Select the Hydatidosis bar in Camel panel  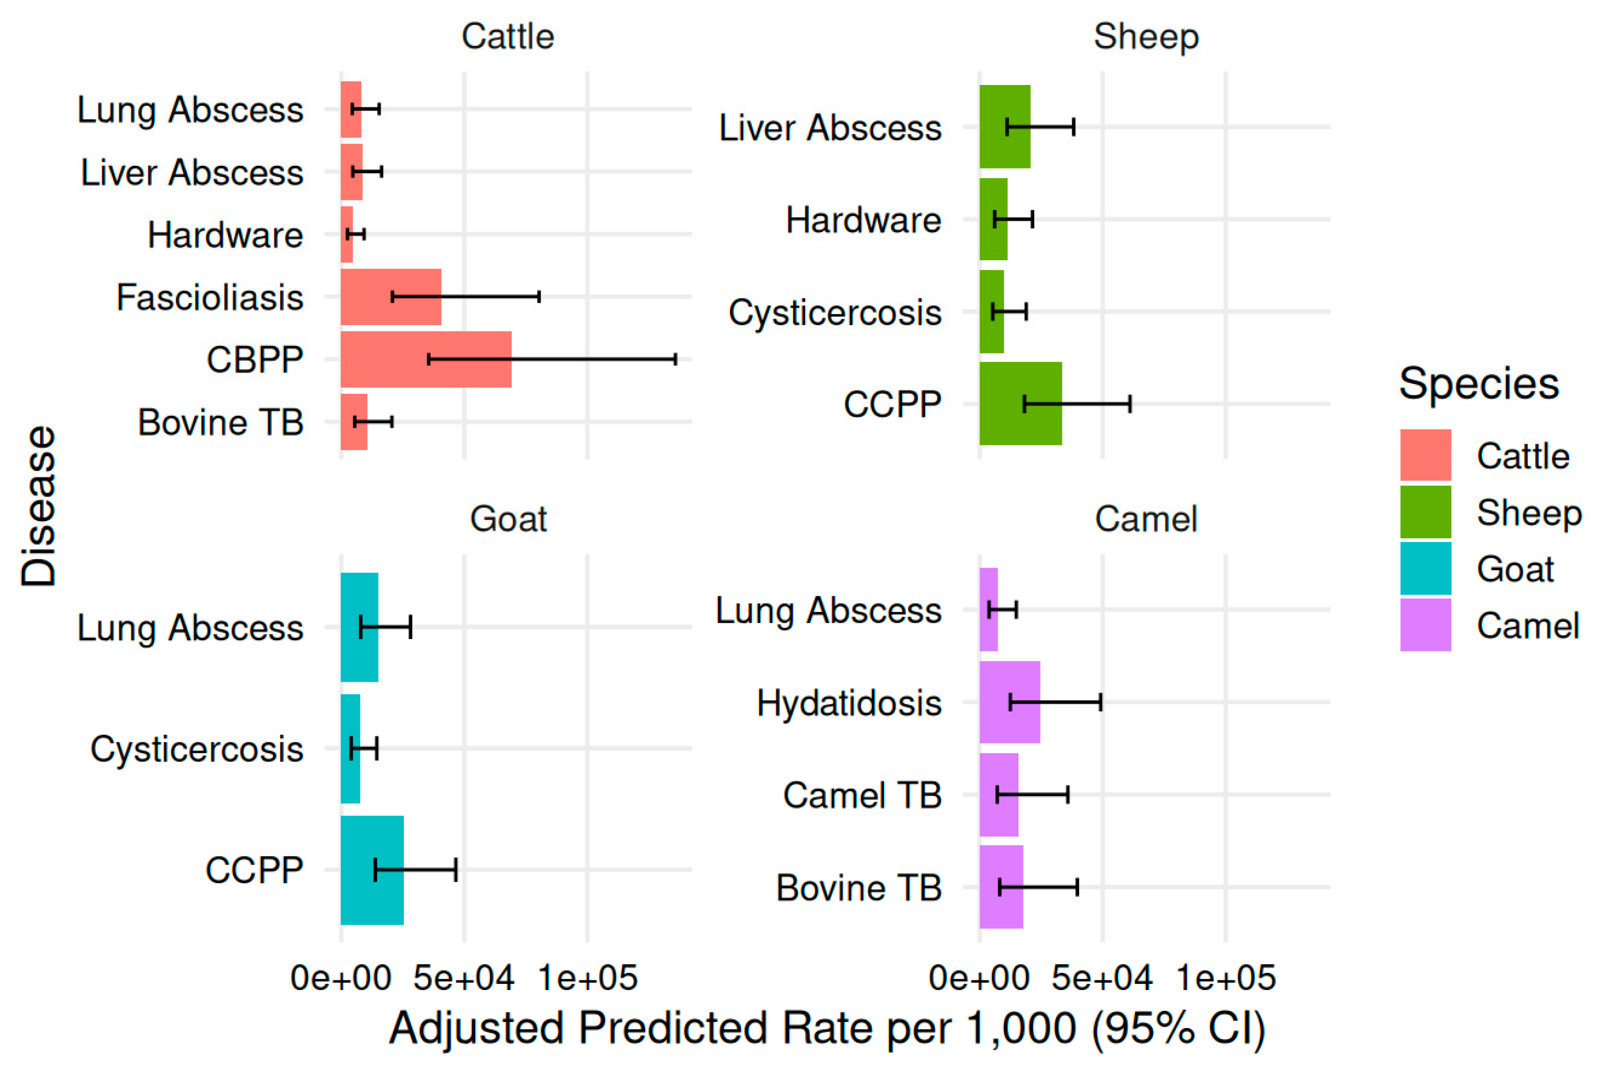pyautogui.click(x=1010, y=702)
